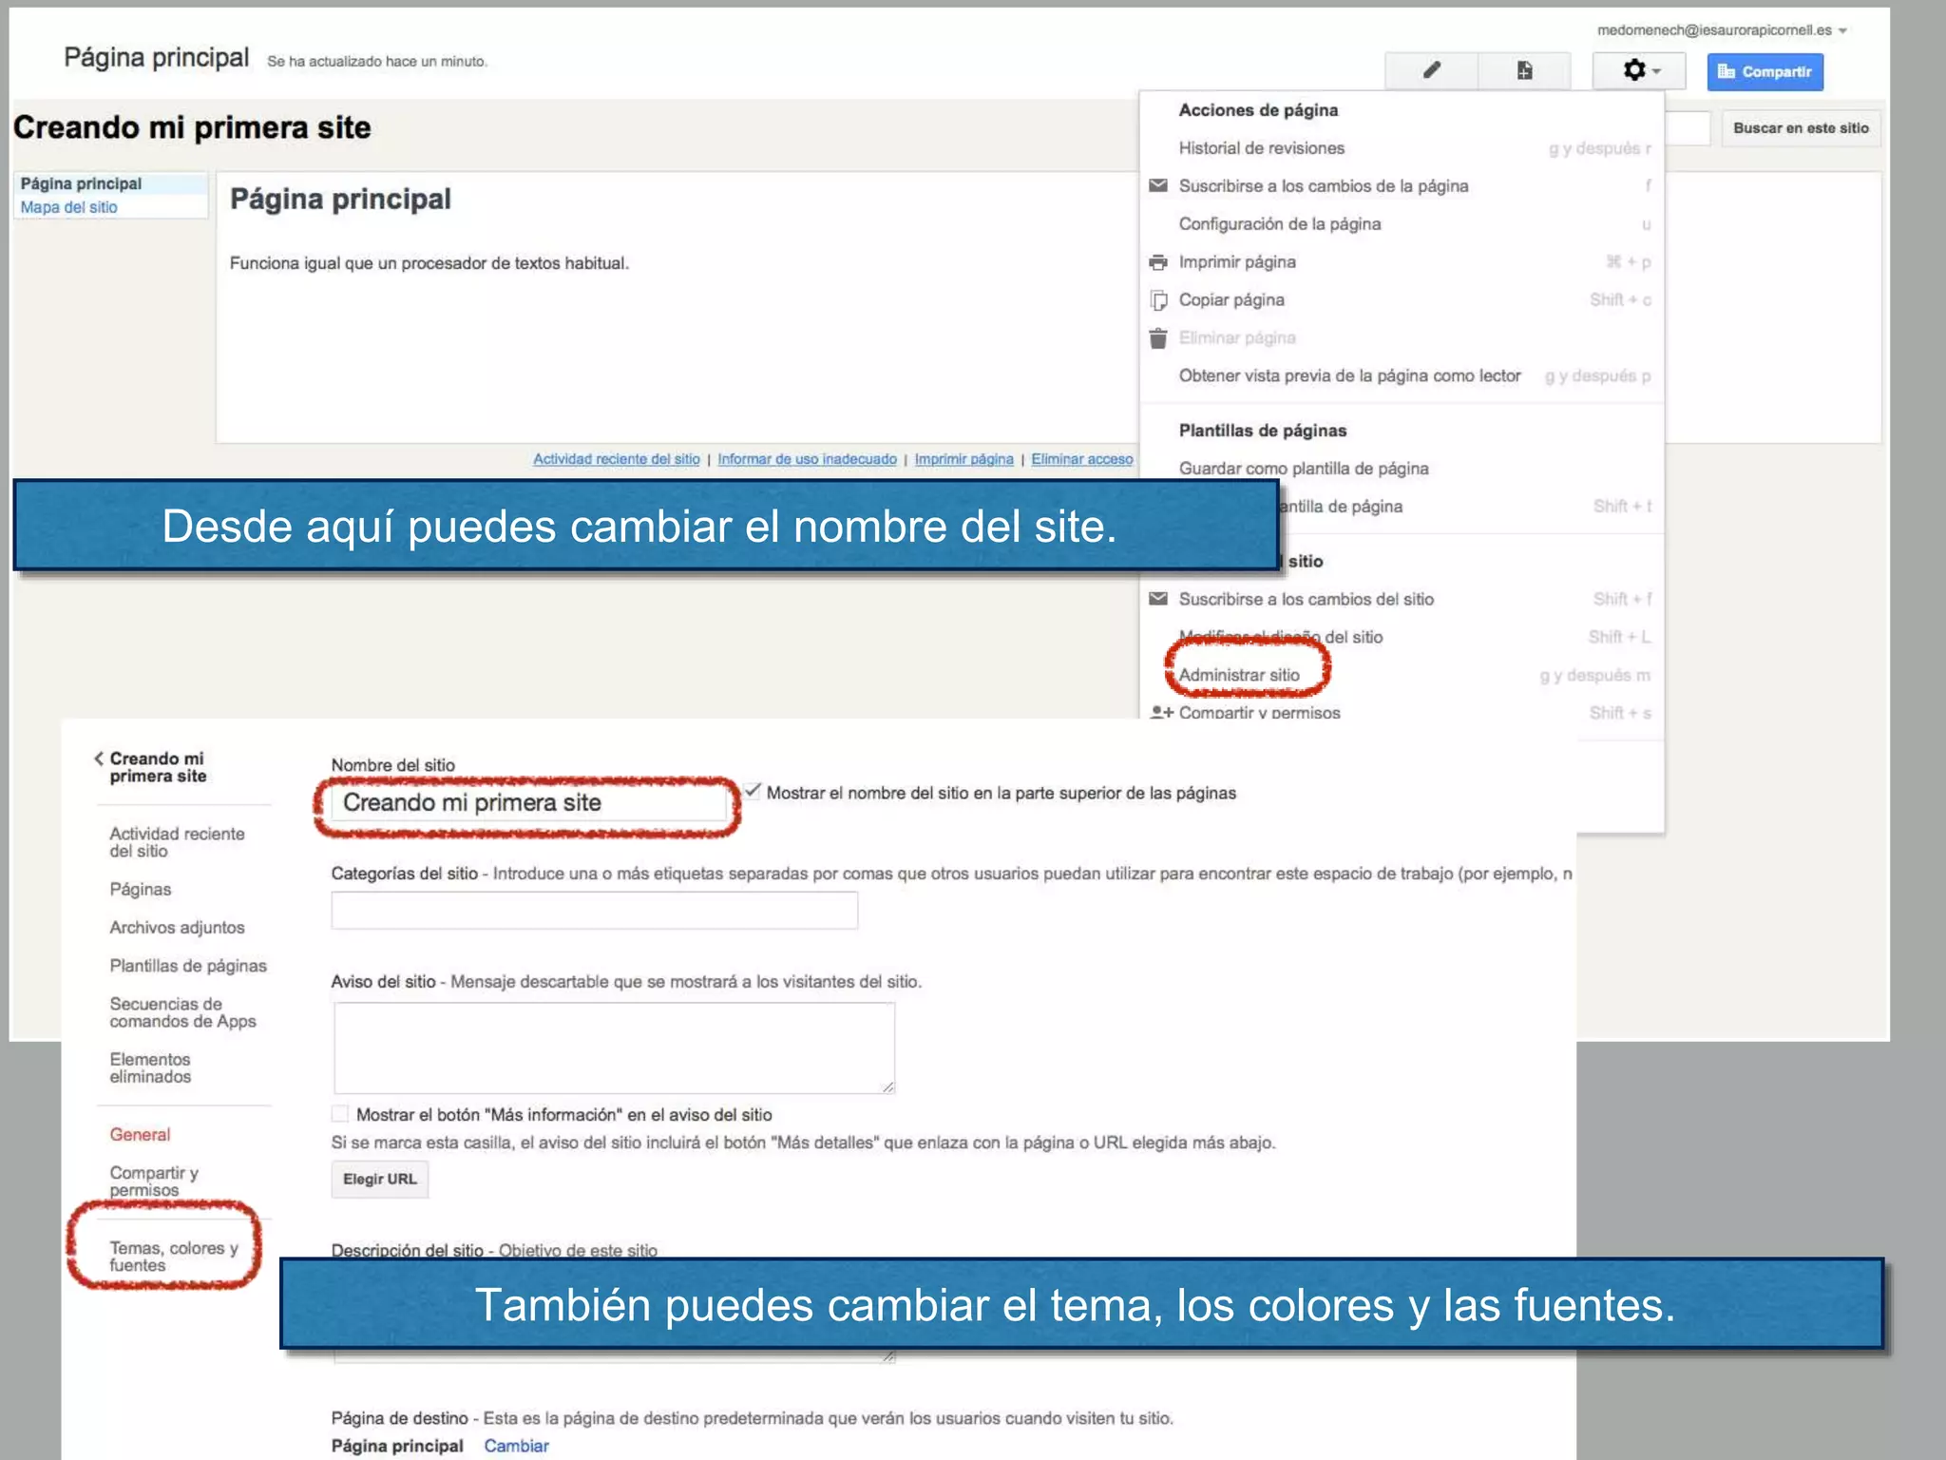Select General settings section
This screenshot has height=1460, width=1946.
click(x=140, y=1135)
